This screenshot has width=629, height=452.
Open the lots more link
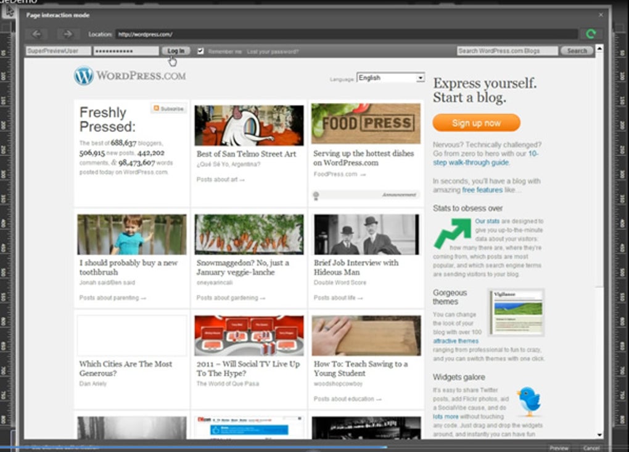[445, 417]
